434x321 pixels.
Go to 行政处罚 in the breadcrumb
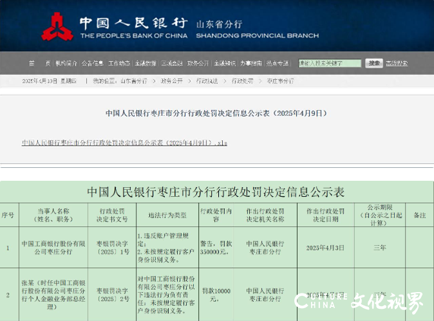(x=243, y=81)
